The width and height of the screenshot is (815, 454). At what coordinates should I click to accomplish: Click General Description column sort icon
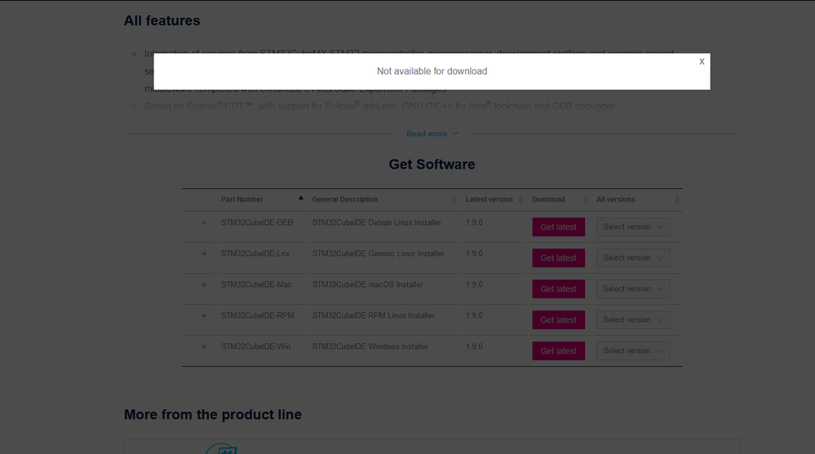point(454,200)
